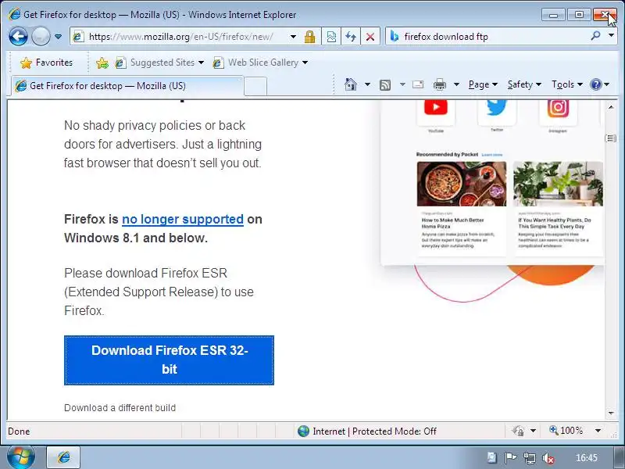
Task: Toggle Compatibility View icon
Action: pyautogui.click(x=331, y=37)
